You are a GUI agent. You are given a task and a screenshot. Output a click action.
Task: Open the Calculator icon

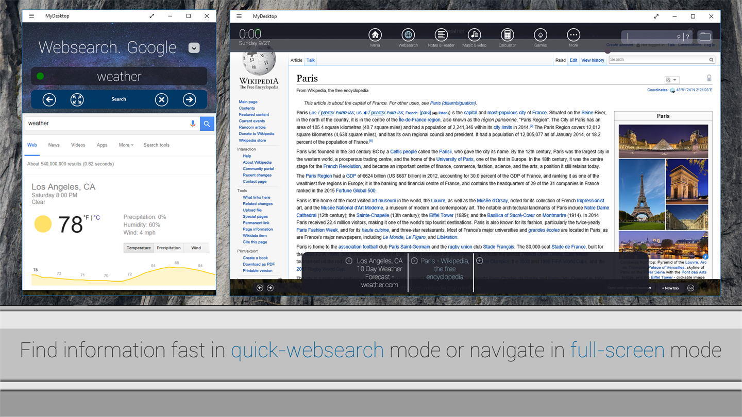click(x=507, y=35)
